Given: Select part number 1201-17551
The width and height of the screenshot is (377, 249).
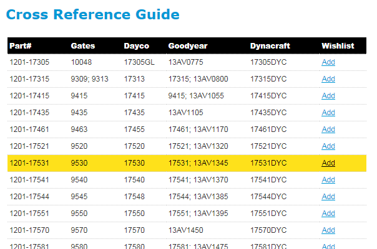Looking at the screenshot, I should [x=29, y=214].
